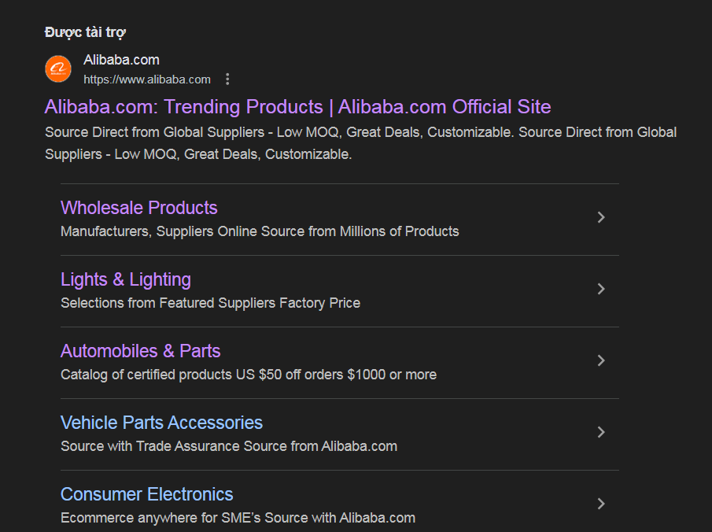Click the 'Được tài trợ' sponsored label
Screen dimensions: 712x532
tap(85, 32)
